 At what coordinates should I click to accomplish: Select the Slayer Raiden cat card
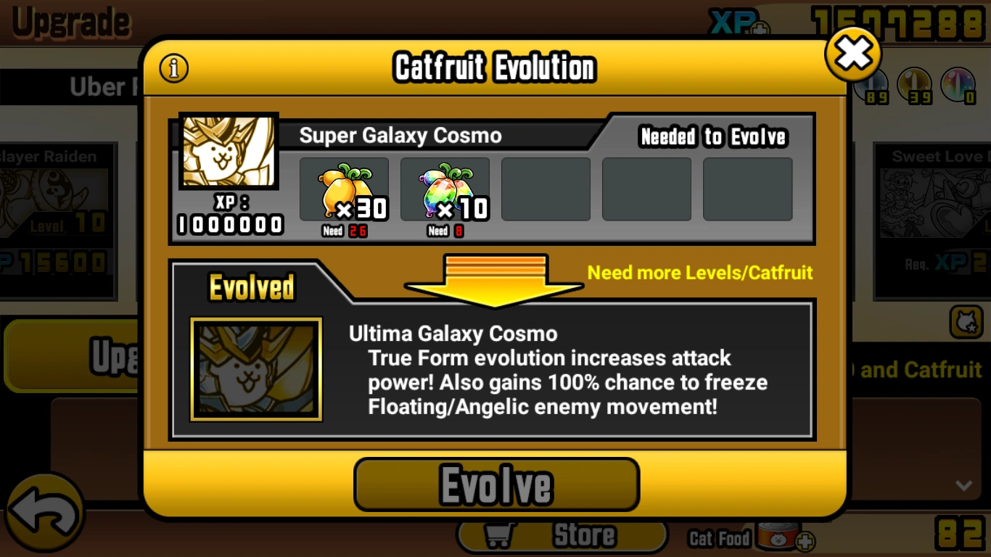[x=58, y=220]
